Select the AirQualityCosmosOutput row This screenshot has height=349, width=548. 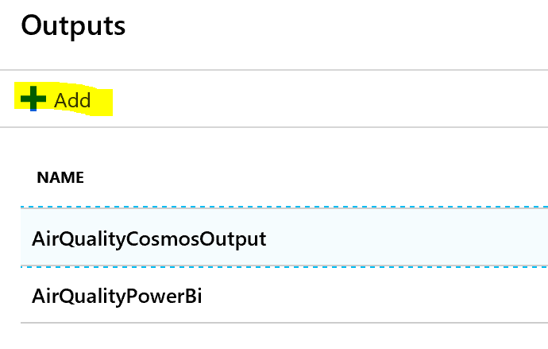point(149,238)
